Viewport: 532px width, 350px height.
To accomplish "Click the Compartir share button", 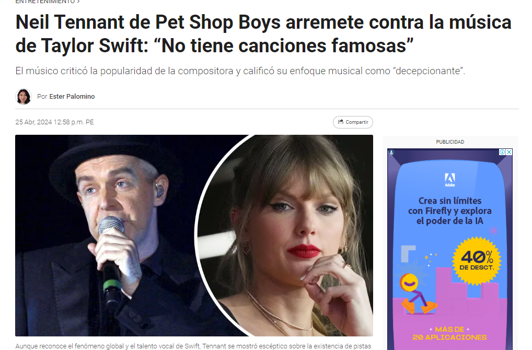I will [x=353, y=122].
